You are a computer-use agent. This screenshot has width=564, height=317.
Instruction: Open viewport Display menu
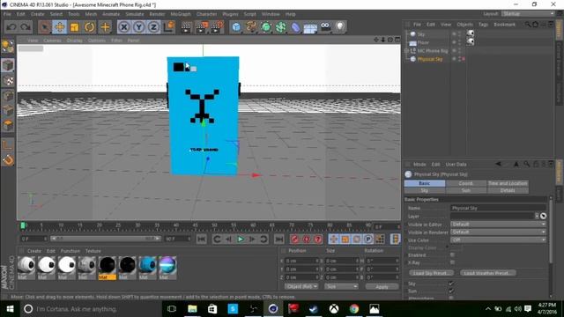coord(74,41)
